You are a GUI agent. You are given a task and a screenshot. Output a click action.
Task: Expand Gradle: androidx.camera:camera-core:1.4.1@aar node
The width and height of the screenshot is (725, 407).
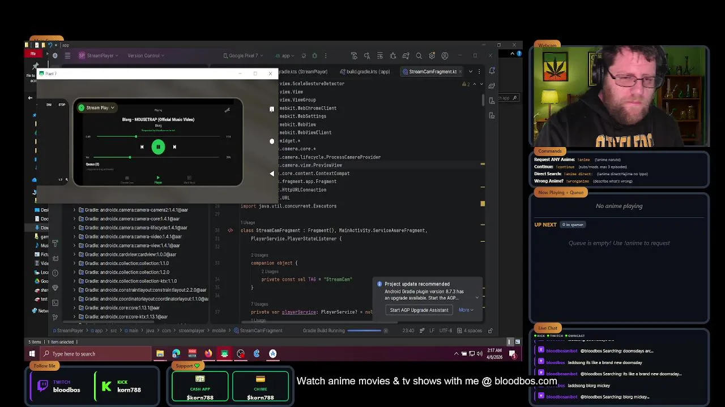[x=74, y=219]
